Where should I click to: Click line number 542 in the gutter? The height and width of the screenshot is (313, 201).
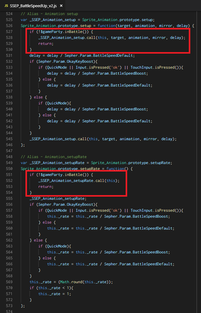pos(9,121)
